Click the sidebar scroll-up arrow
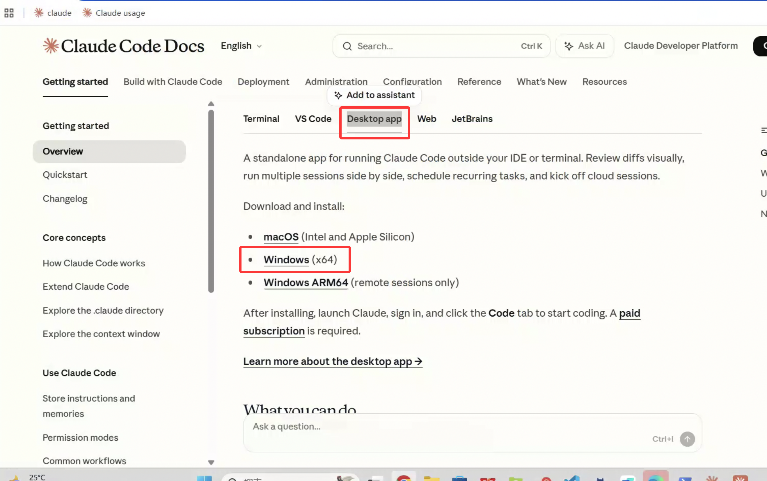The height and width of the screenshot is (481, 767). (x=211, y=104)
